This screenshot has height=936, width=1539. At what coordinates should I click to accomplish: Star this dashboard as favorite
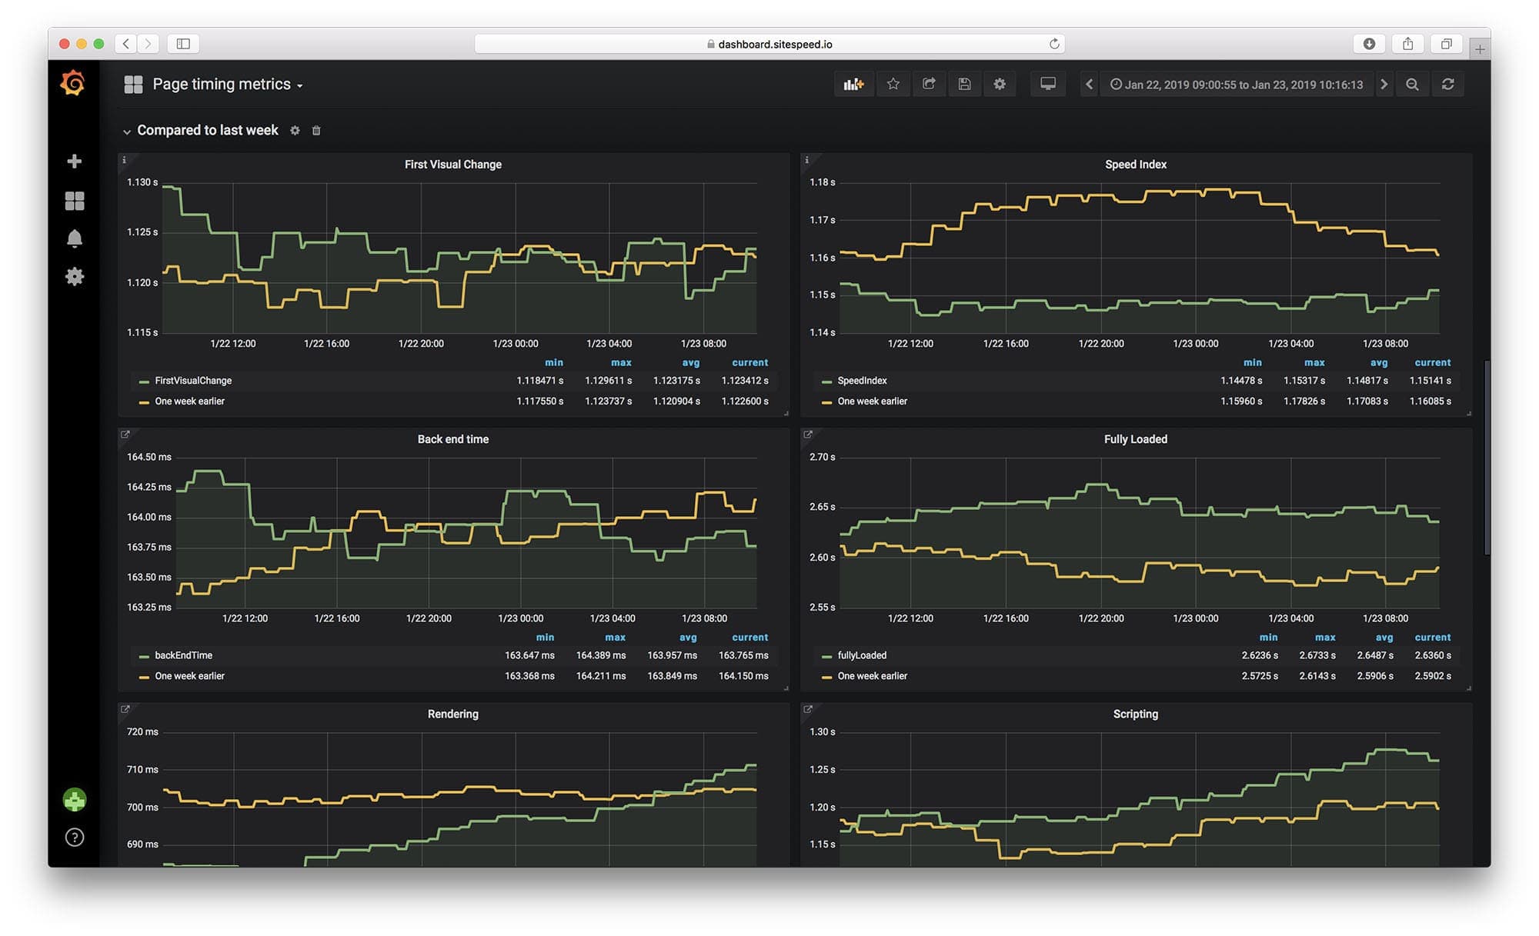(893, 85)
